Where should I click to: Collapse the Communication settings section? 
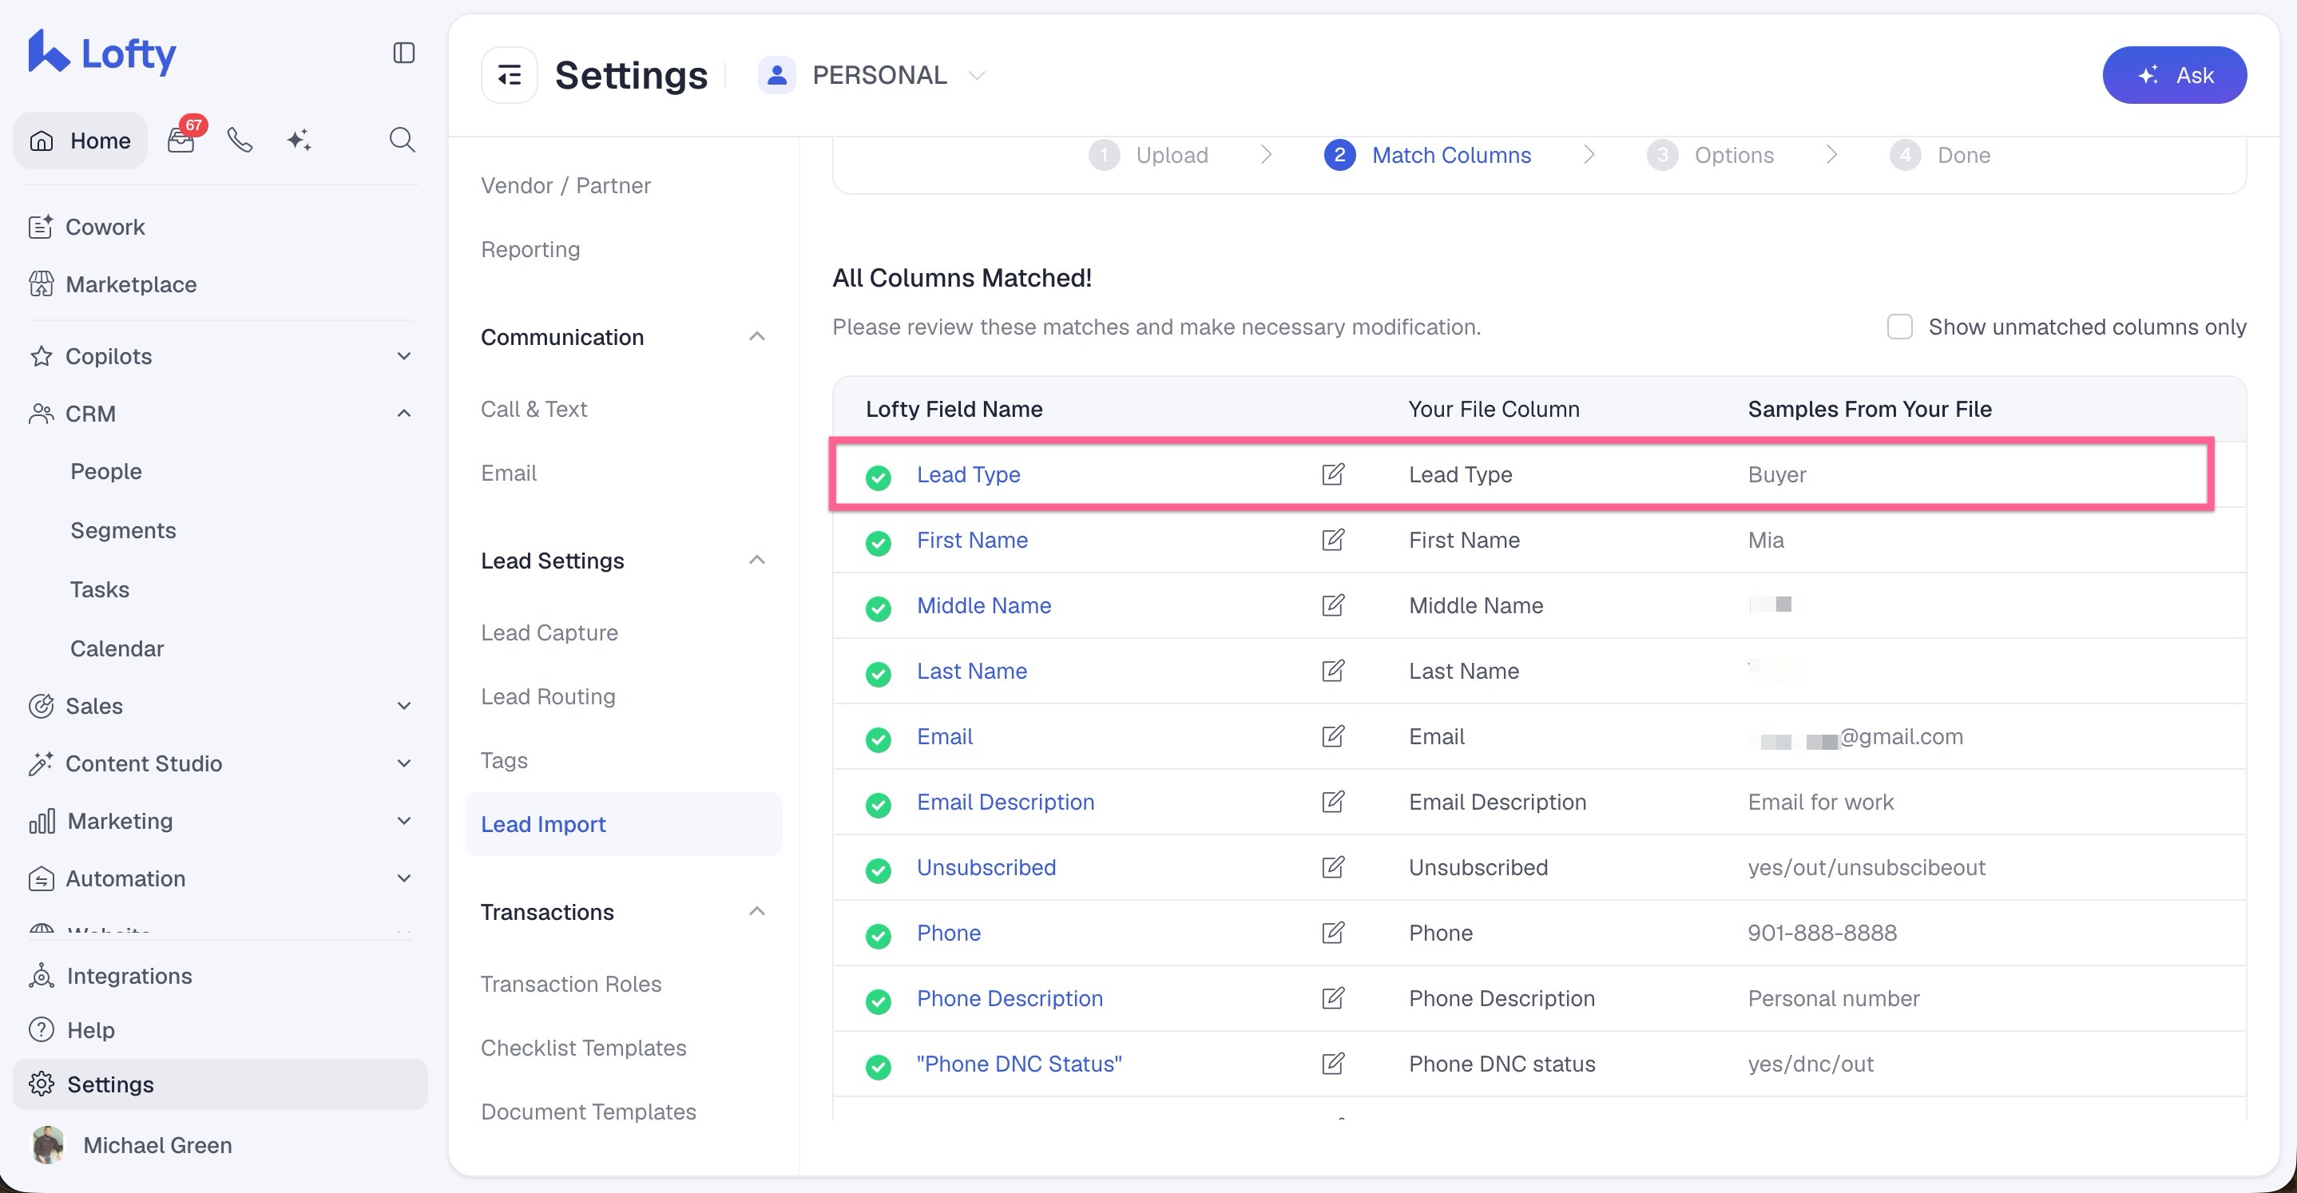pos(757,336)
